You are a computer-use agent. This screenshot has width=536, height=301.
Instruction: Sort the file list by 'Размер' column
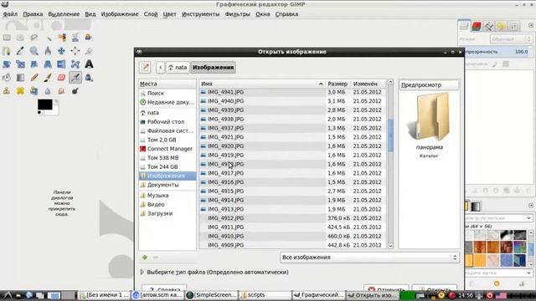click(338, 84)
